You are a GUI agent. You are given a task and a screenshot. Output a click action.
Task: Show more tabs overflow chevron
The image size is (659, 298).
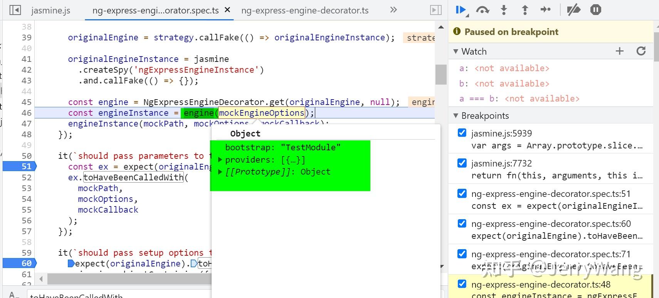click(x=393, y=10)
